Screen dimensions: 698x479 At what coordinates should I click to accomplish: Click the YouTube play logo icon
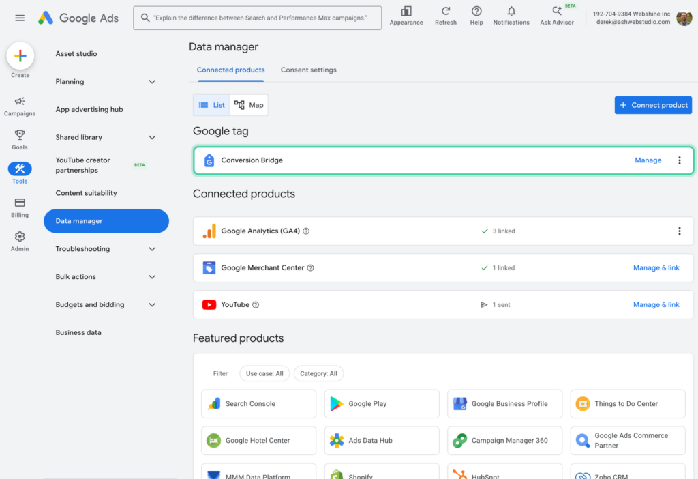[x=209, y=305]
